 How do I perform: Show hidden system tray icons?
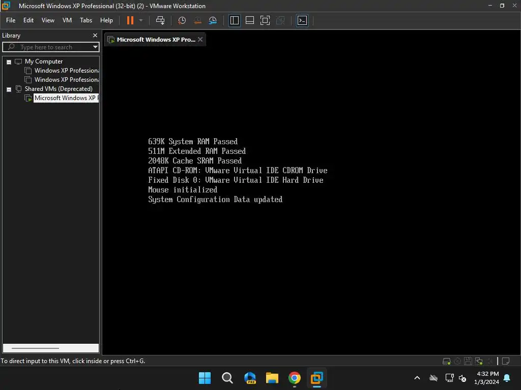coord(417,378)
